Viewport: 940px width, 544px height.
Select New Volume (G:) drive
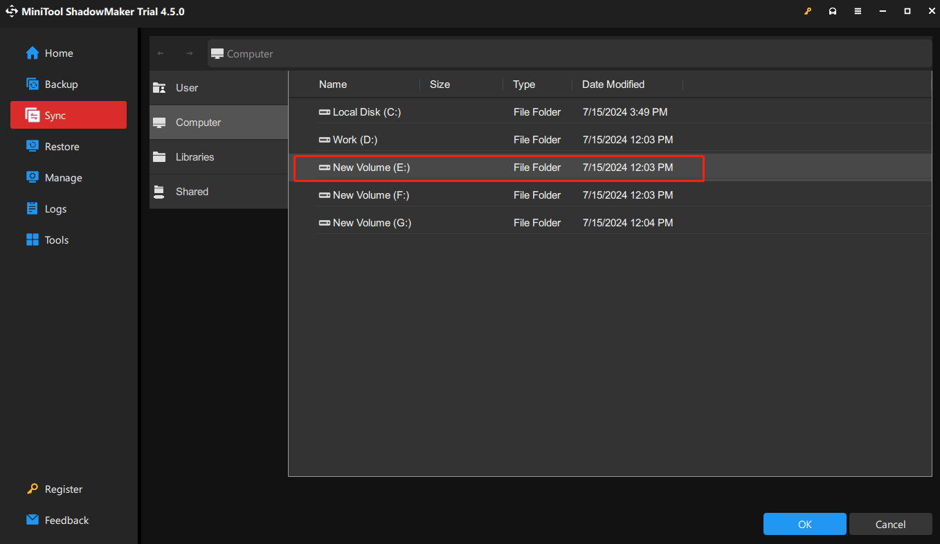tap(372, 223)
